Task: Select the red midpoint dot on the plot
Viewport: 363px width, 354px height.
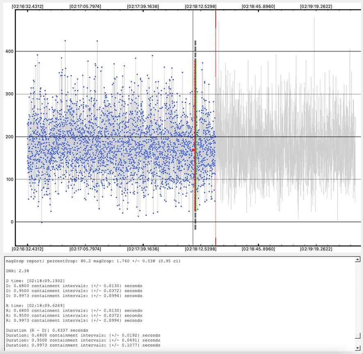Action: (193, 150)
